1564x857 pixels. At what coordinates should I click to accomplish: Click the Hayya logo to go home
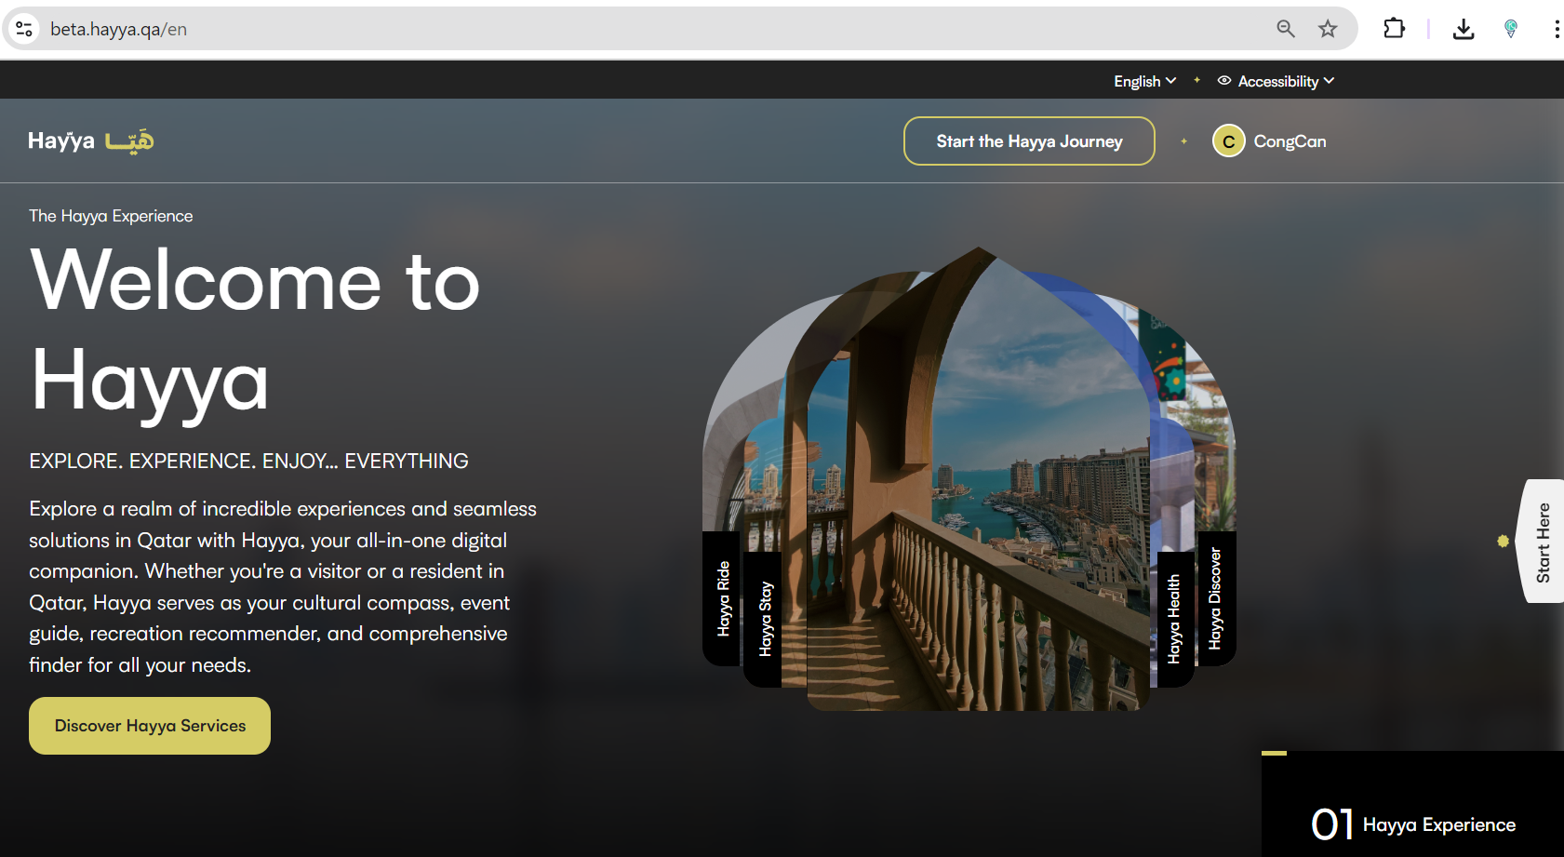click(91, 141)
